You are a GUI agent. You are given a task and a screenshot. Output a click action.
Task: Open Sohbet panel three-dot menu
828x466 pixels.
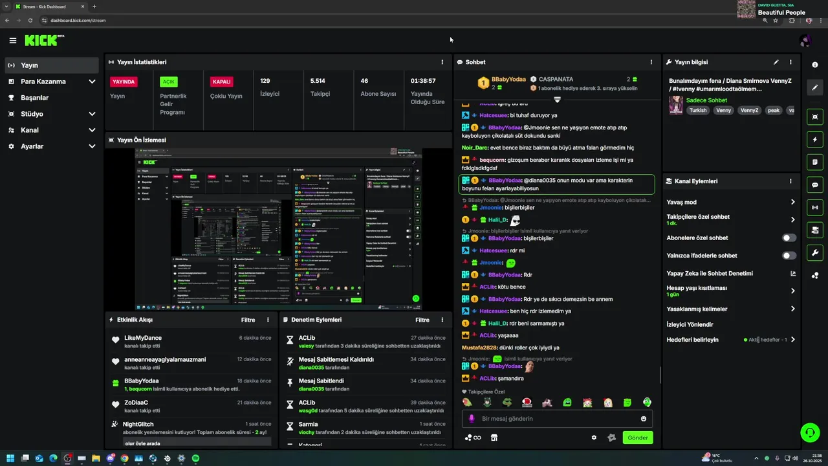[x=651, y=62]
